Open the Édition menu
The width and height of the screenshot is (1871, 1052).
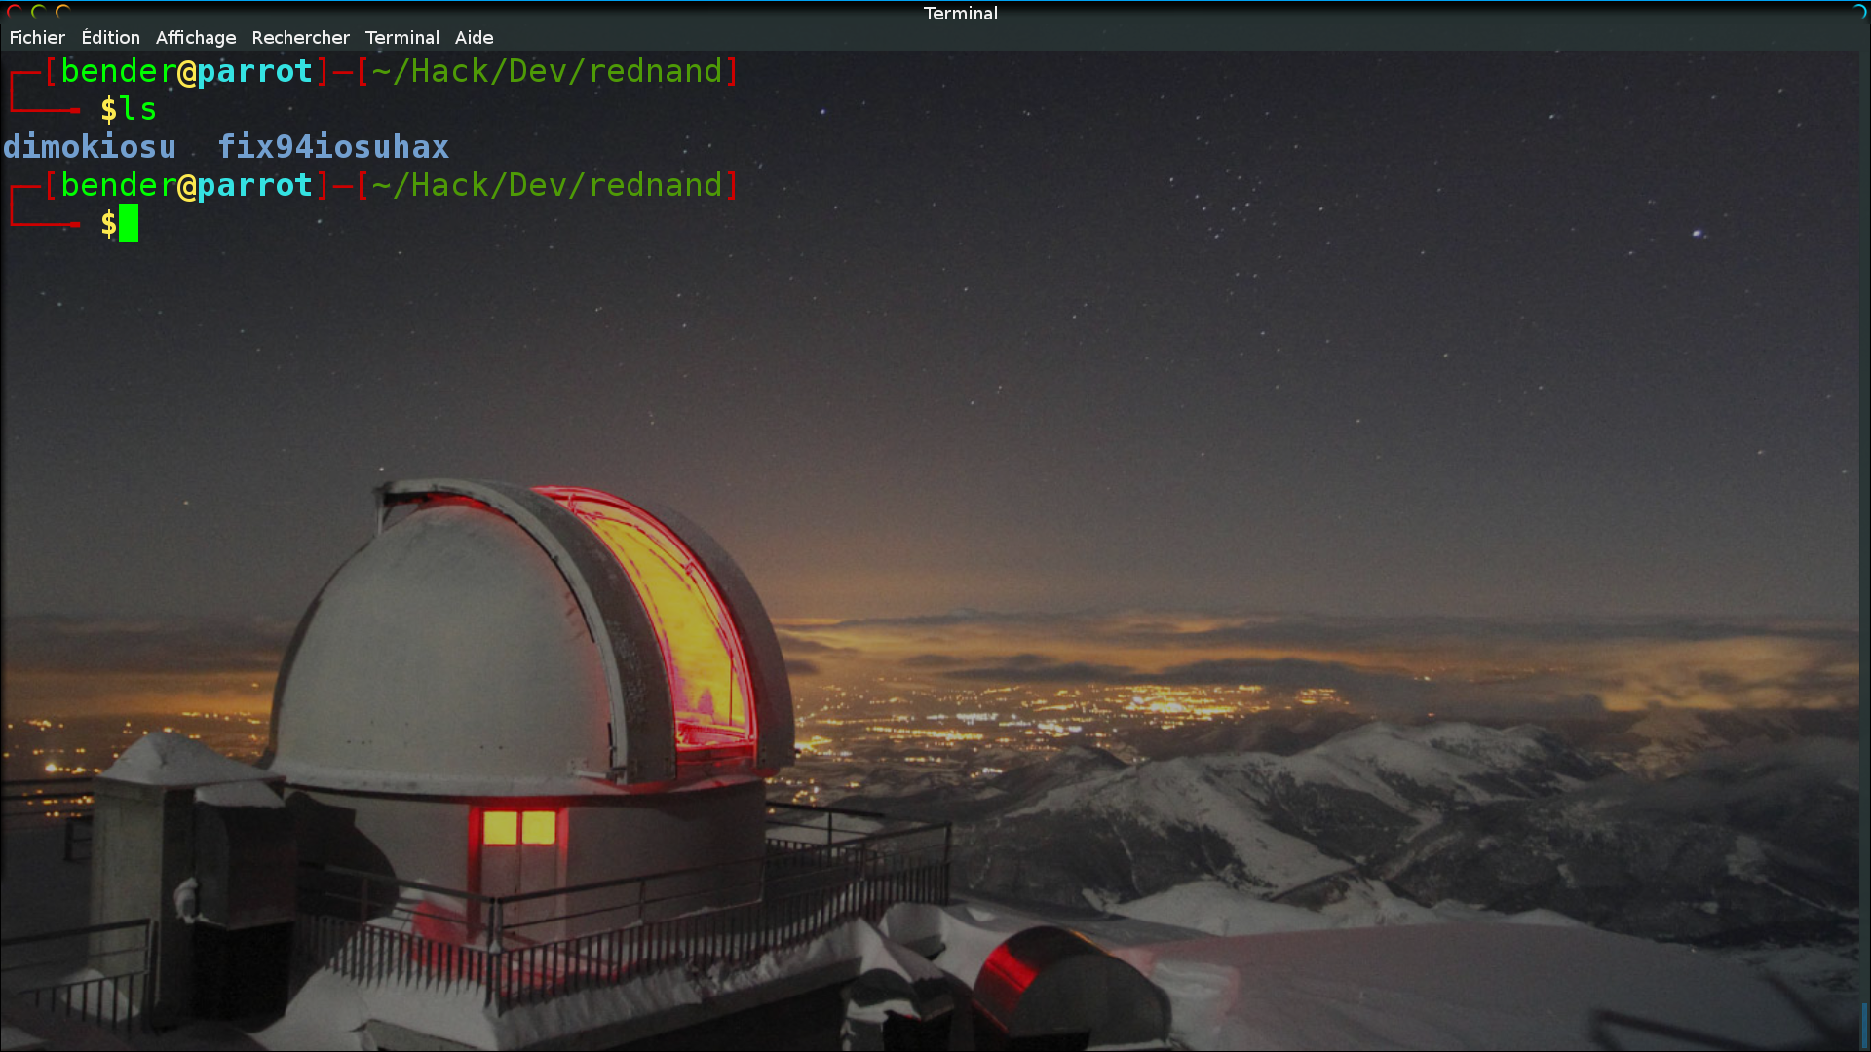click(x=110, y=38)
